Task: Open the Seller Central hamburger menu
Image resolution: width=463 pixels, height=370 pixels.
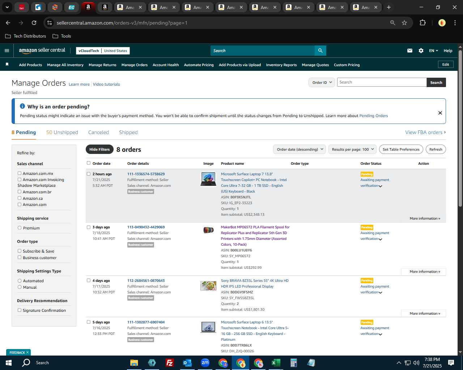Action: tap(7, 51)
